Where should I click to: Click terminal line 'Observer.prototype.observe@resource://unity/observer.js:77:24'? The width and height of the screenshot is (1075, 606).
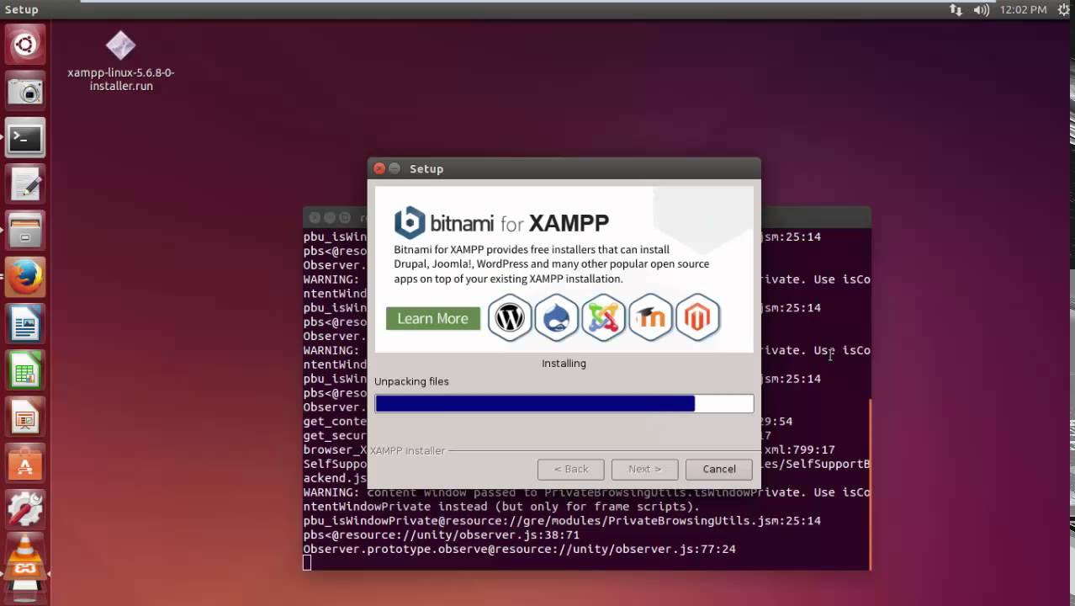coord(519,549)
